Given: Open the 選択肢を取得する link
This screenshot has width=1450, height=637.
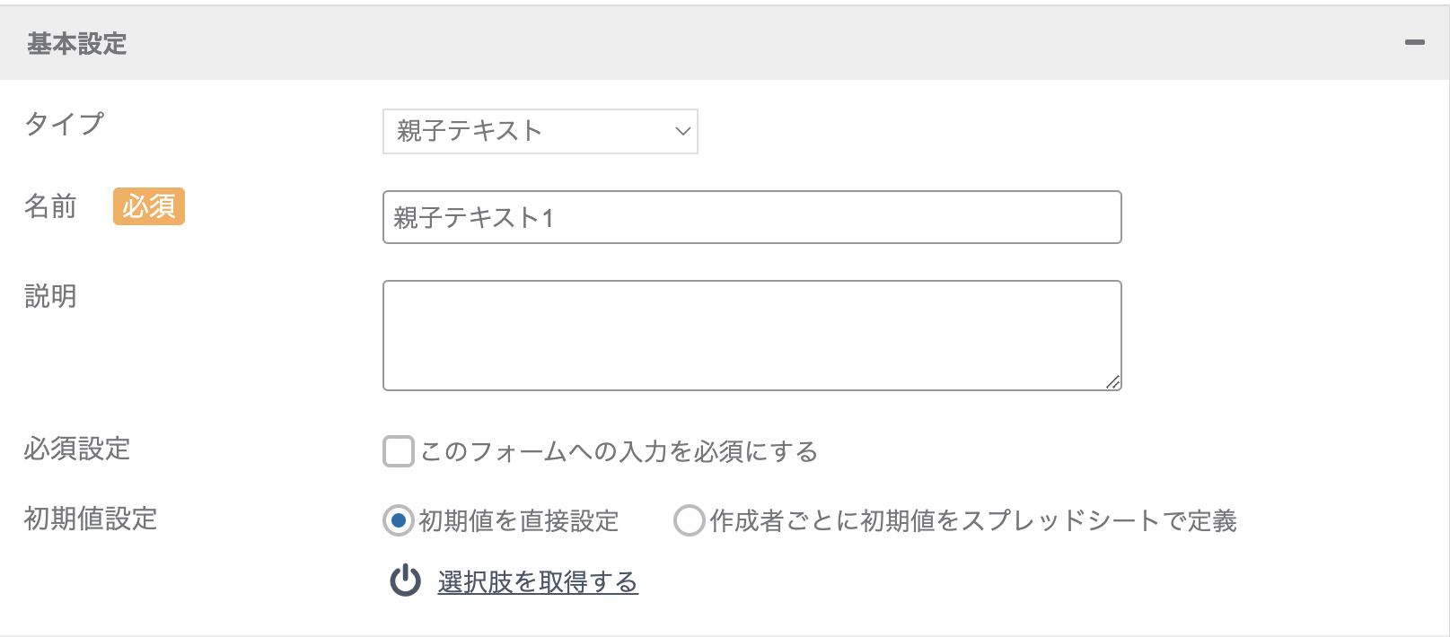Looking at the screenshot, I should pyautogui.click(x=538, y=582).
